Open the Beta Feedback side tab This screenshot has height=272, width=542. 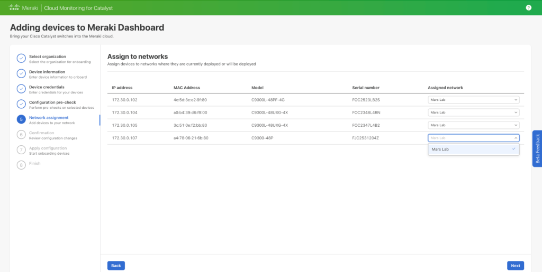[x=537, y=149]
